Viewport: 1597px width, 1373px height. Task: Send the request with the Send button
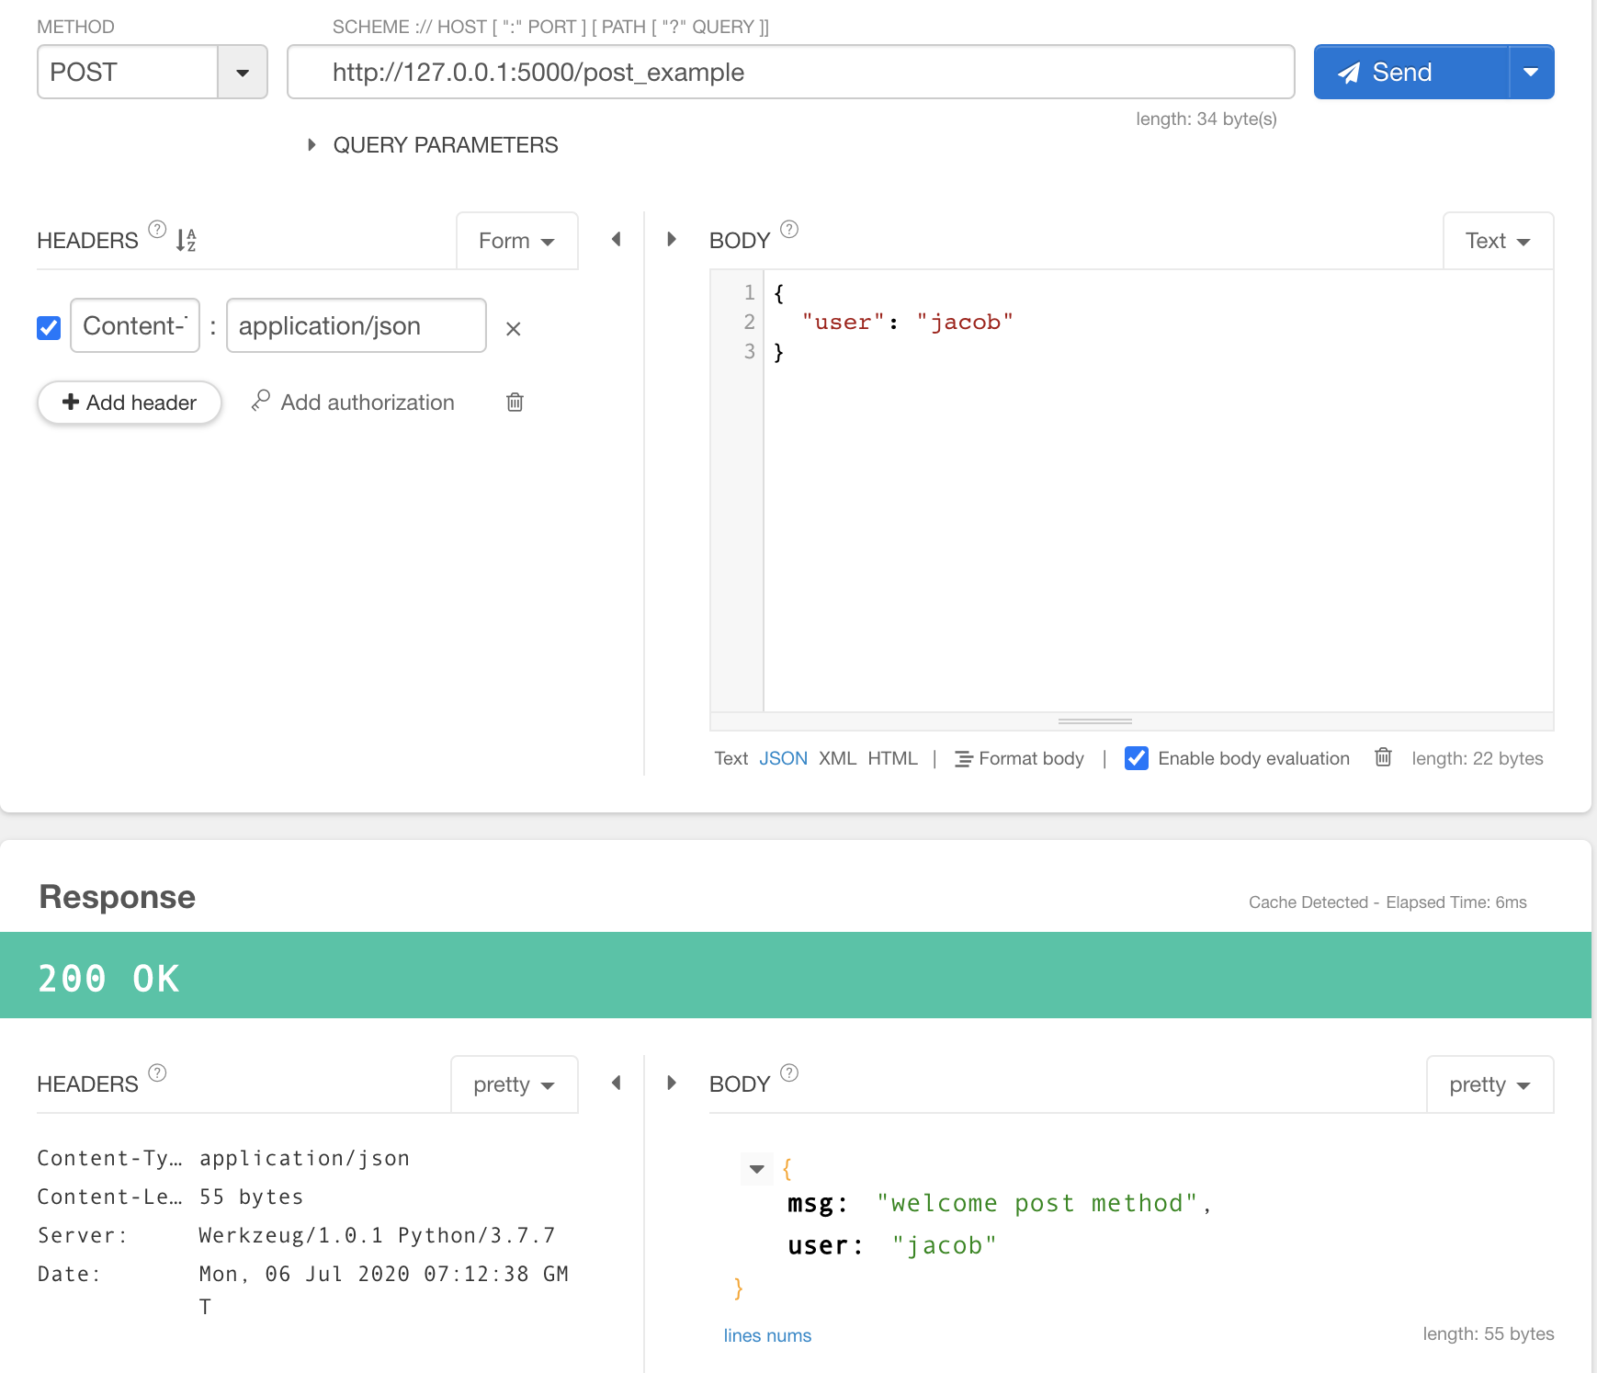(1411, 72)
